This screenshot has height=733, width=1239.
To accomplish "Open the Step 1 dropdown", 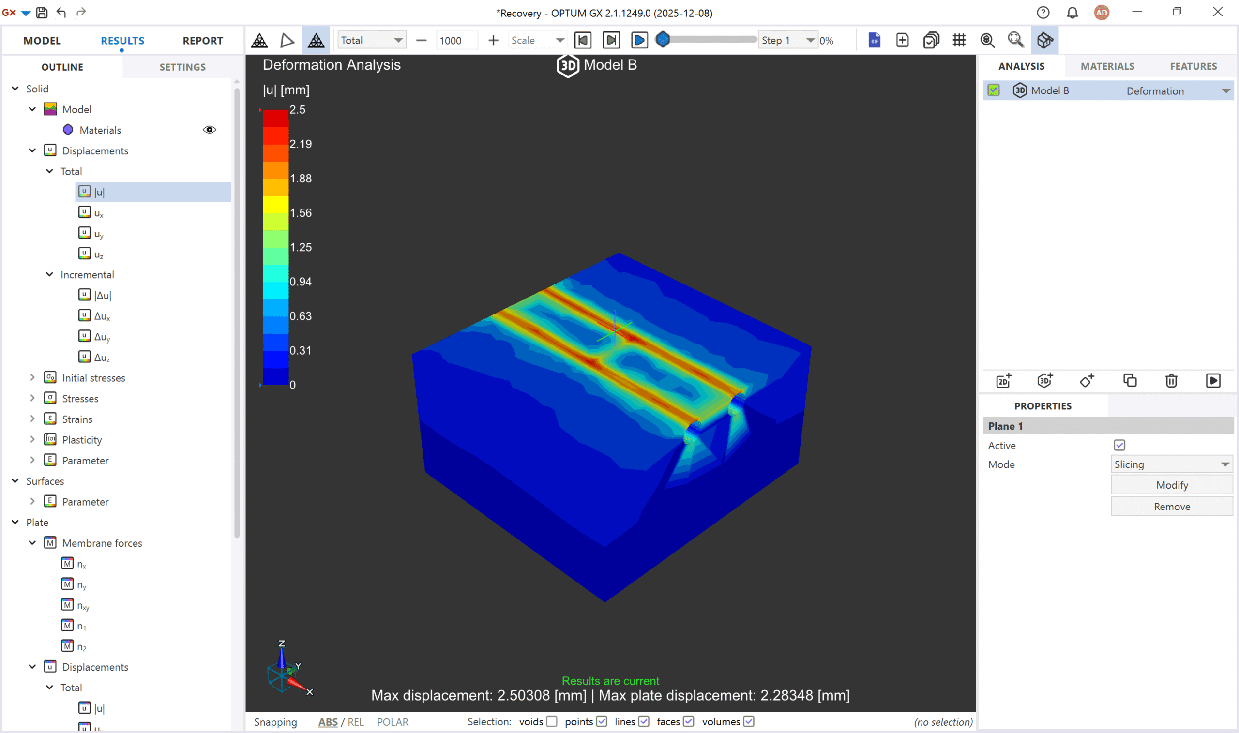I will pos(787,41).
